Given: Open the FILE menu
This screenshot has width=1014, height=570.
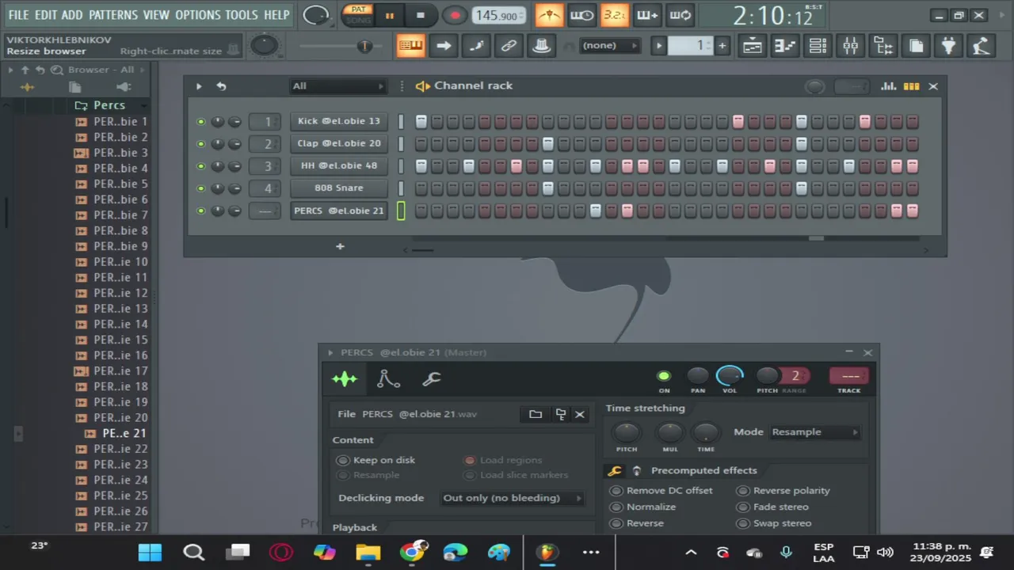Looking at the screenshot, I should (x=18, y=15).
